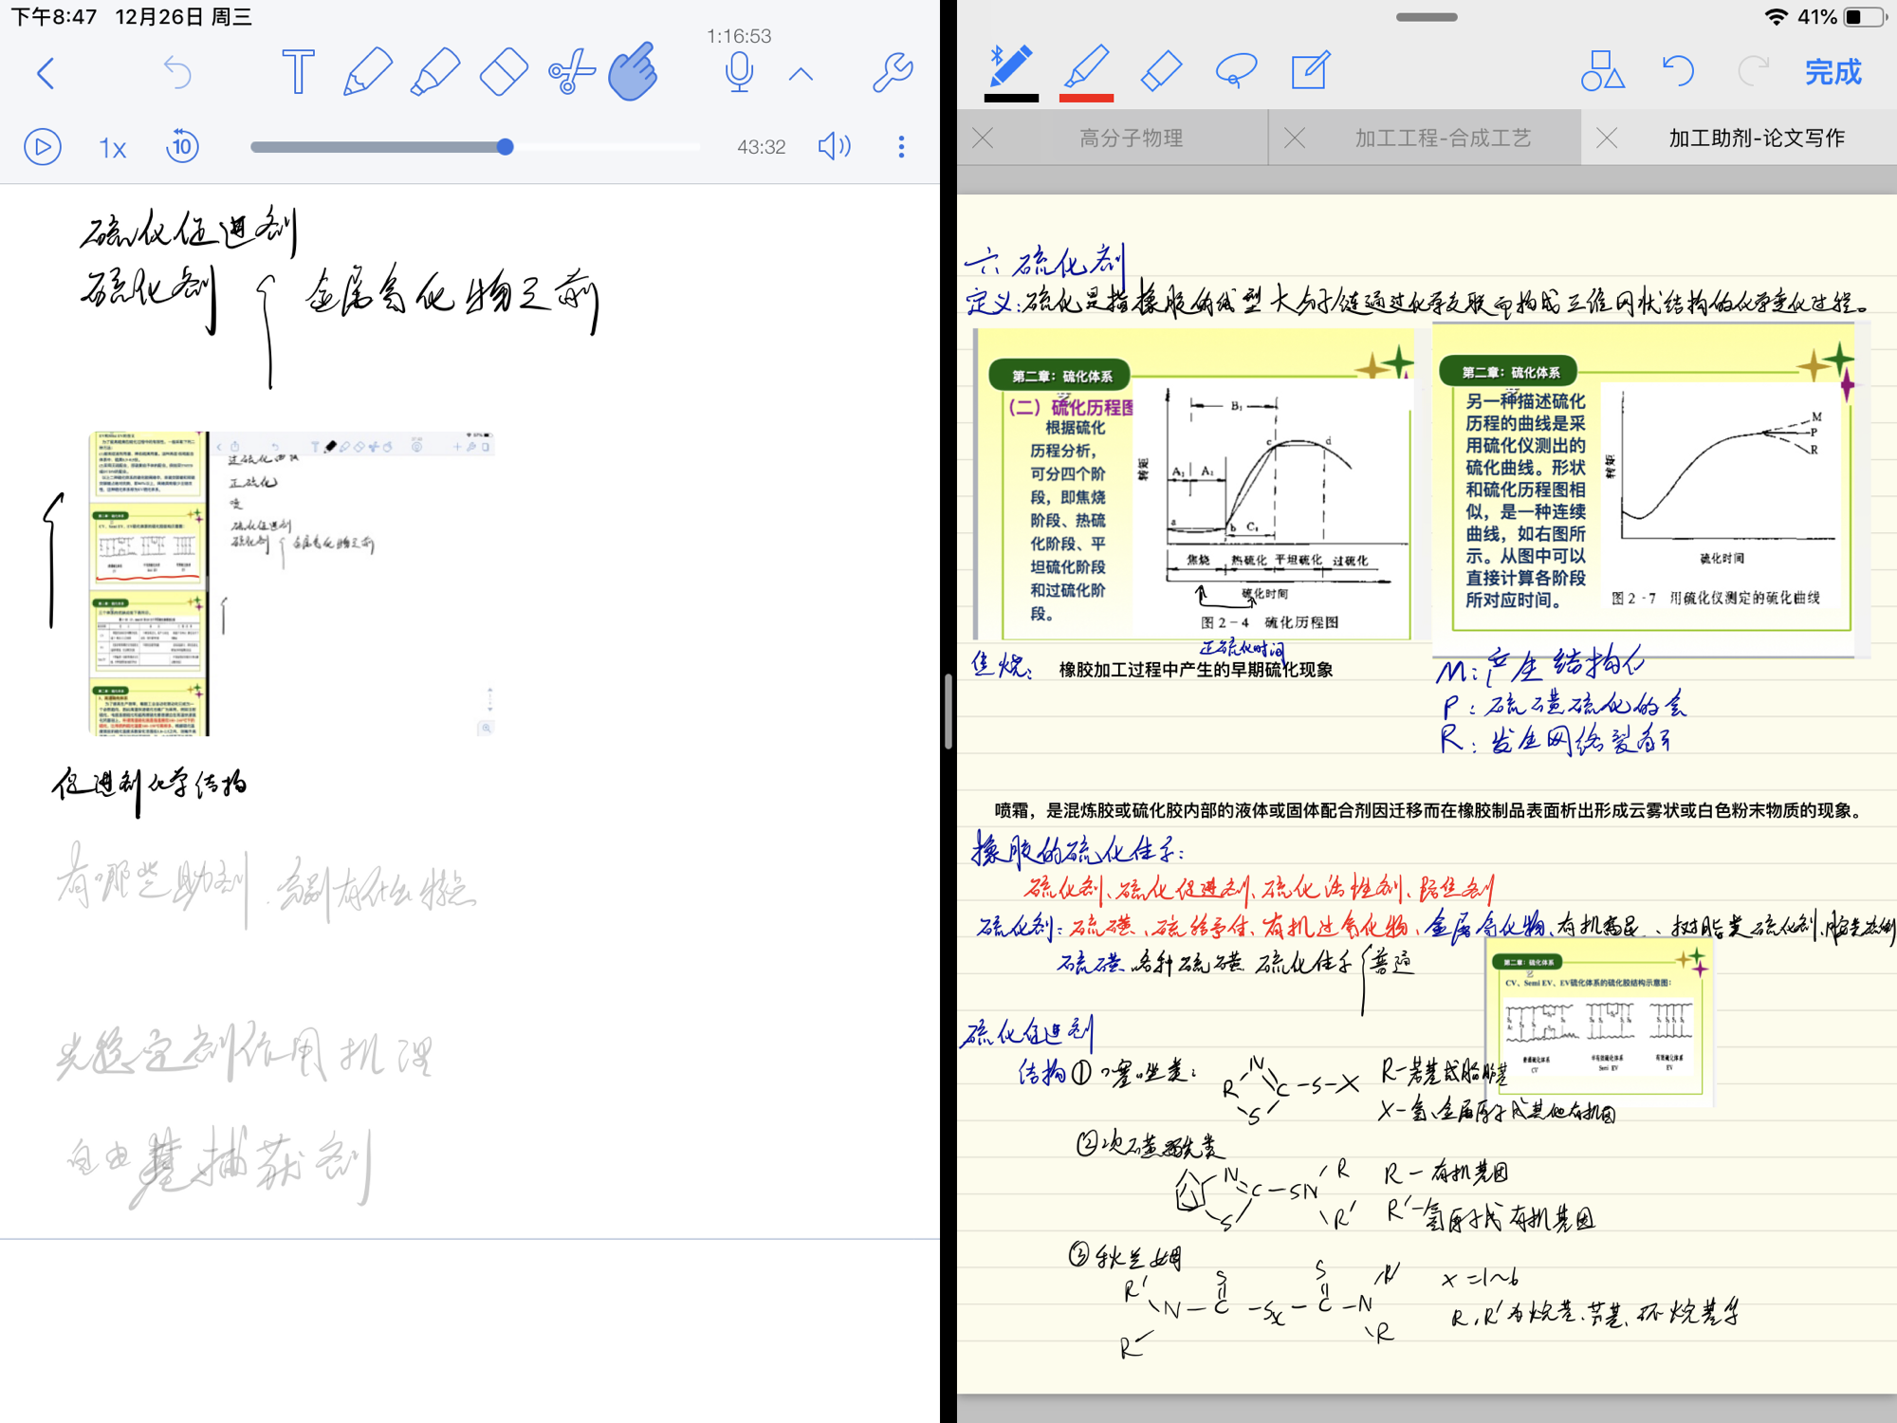Pick the eraser tool in left app
The height and width of the screenshot is (1423, 1897).
[x=504, y=72]
